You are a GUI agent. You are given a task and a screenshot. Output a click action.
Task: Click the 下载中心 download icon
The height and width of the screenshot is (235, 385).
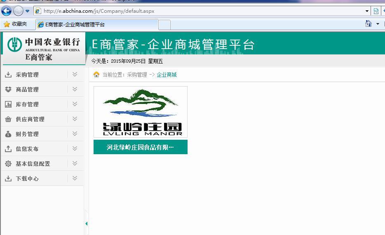coord(8,178)
